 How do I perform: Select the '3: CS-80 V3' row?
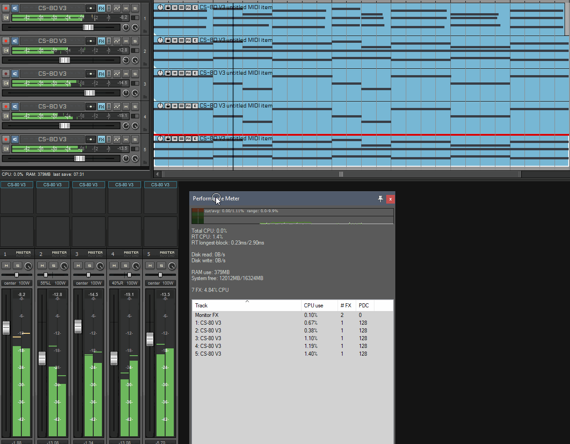[293, 338]
